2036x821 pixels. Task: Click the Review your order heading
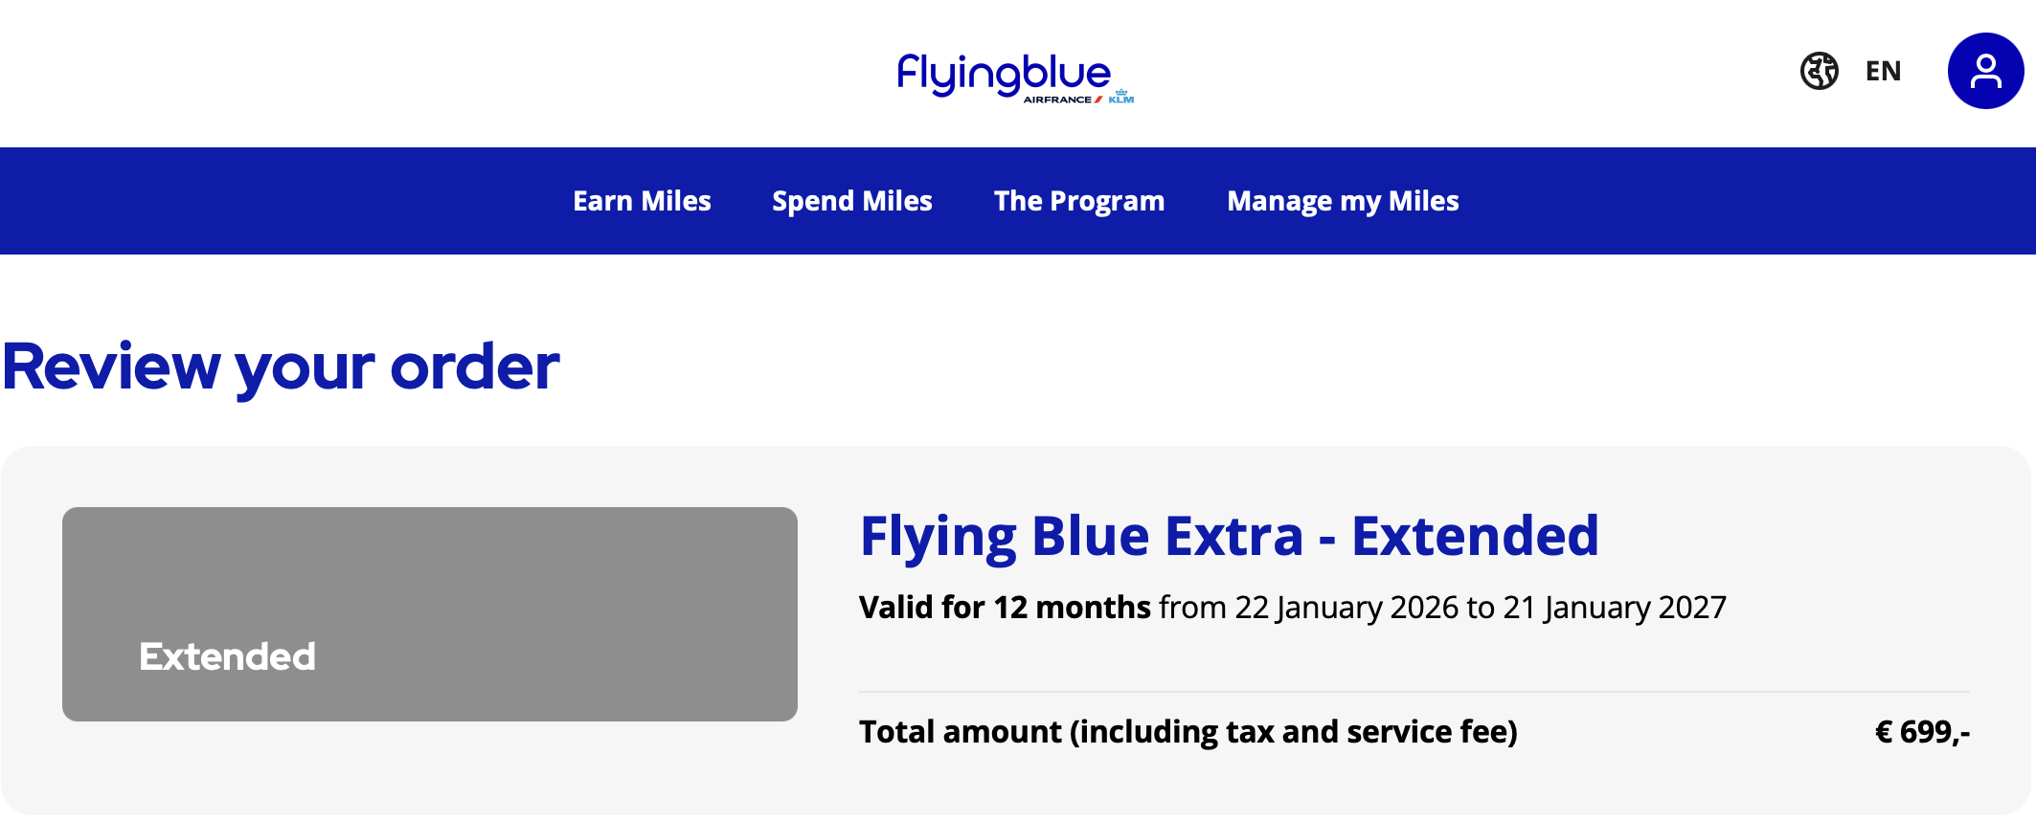tap(281, 366)
